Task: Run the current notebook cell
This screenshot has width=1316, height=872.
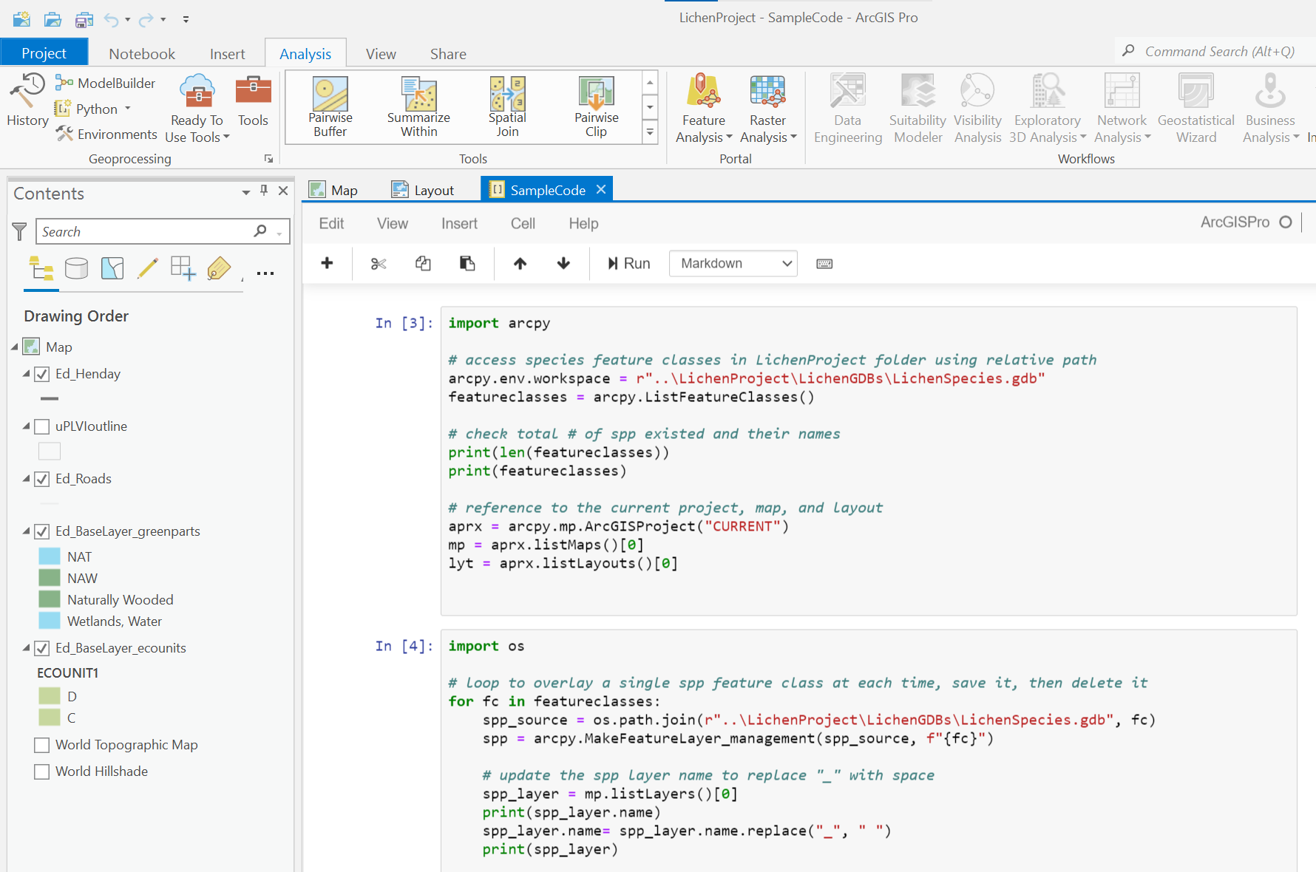Action: click(628, 264)
